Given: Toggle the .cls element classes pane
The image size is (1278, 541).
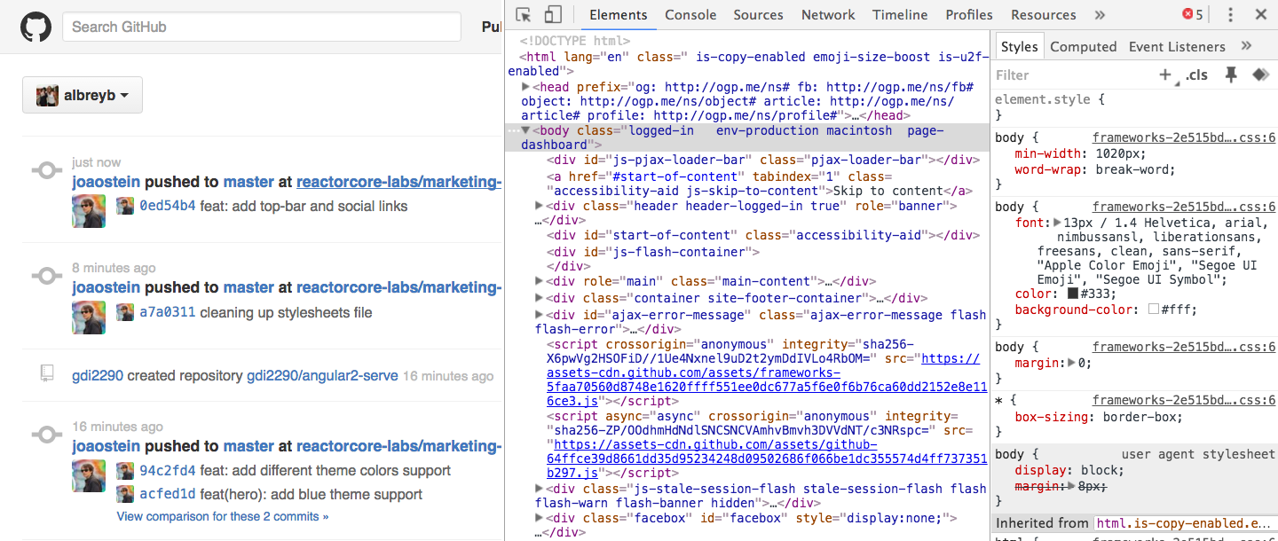Looking at the screenshot, I should pos(1197,75).
